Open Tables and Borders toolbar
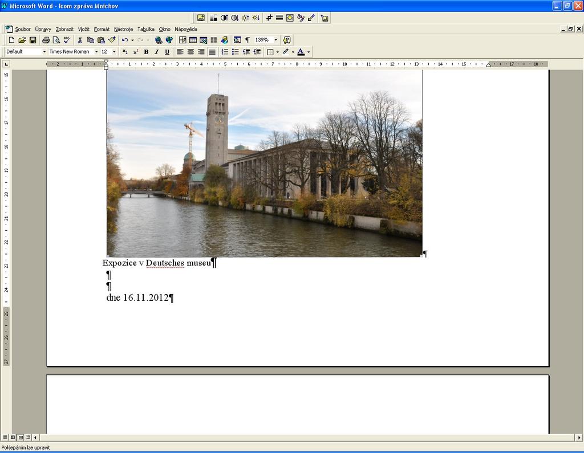The image size is (584, 453). tap(182, 40)
